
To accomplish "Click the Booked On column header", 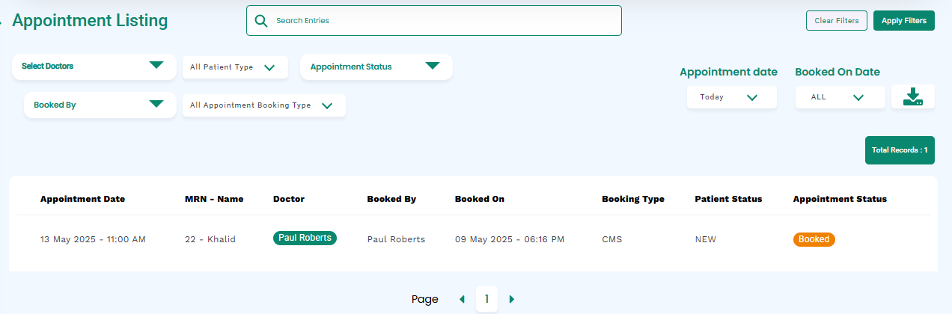I will click(x=480, y=199).
